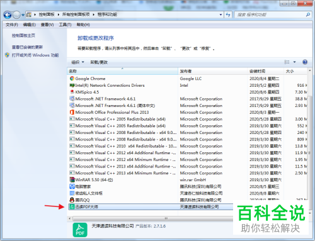315x241 pixels.
Task: Select Visual C++ 2012 x64 Additional Runtime icon
Action: point(72,152)
